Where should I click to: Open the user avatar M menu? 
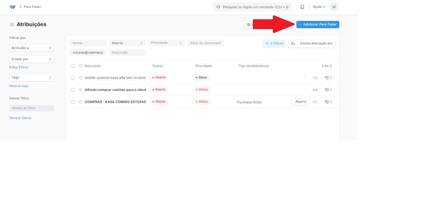[334, 7]
